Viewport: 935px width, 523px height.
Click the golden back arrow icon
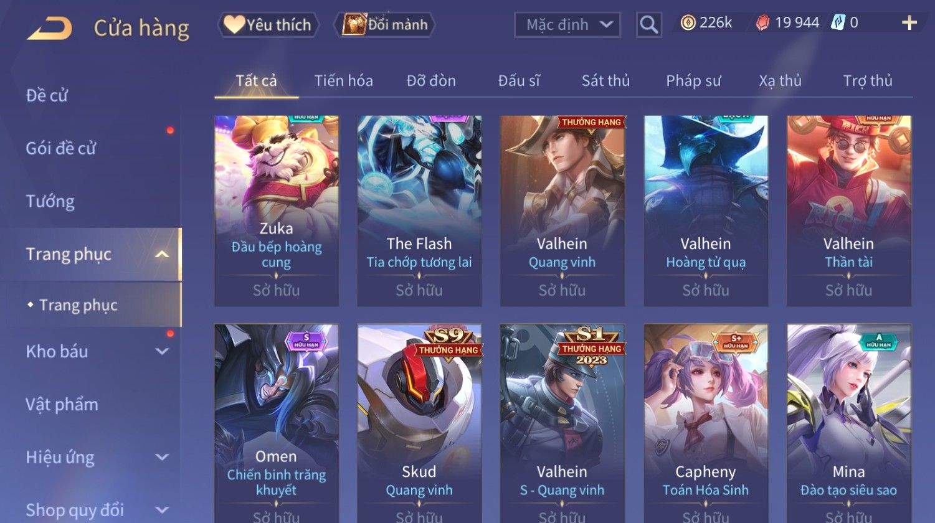click(x=50, y=29)
